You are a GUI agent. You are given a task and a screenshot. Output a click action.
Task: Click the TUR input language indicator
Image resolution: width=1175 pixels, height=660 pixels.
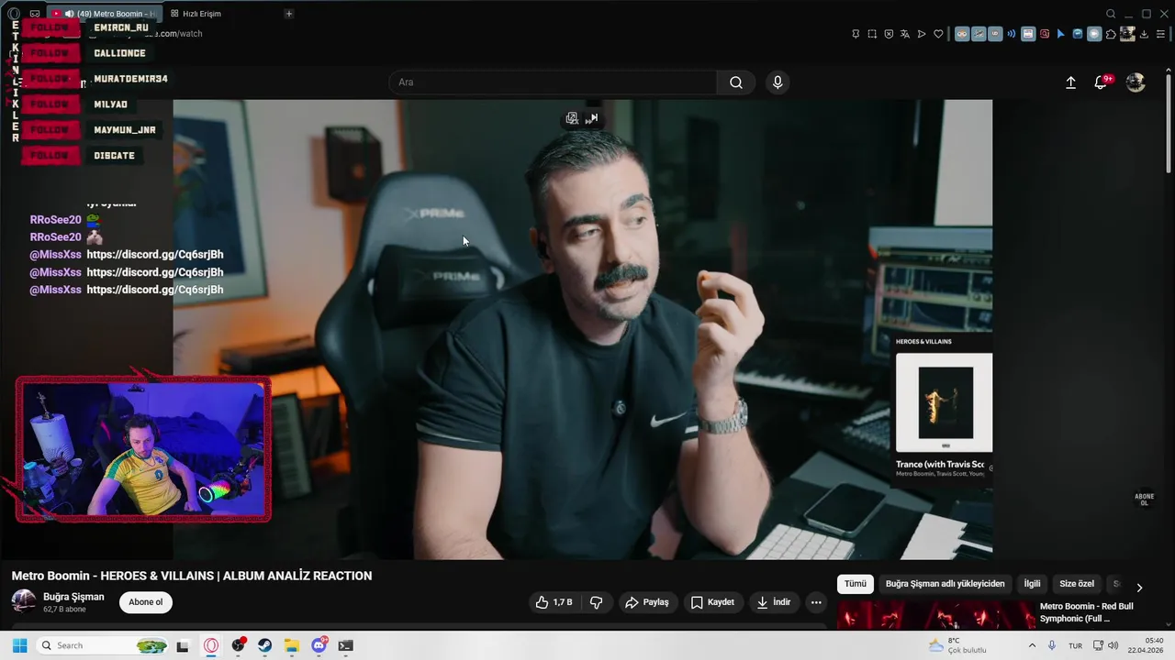coord(1075,645)
